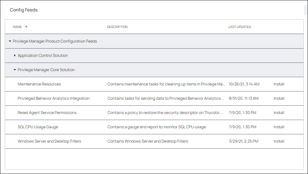Image resolution: width=308 pixels, height=174 pixels.
Task: Install Privileged Behavior Analytics Integration
Action: 279,98
